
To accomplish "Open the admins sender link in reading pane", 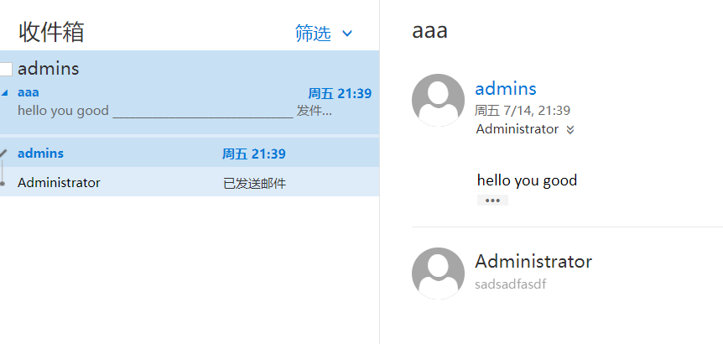I will coord(506,89).
